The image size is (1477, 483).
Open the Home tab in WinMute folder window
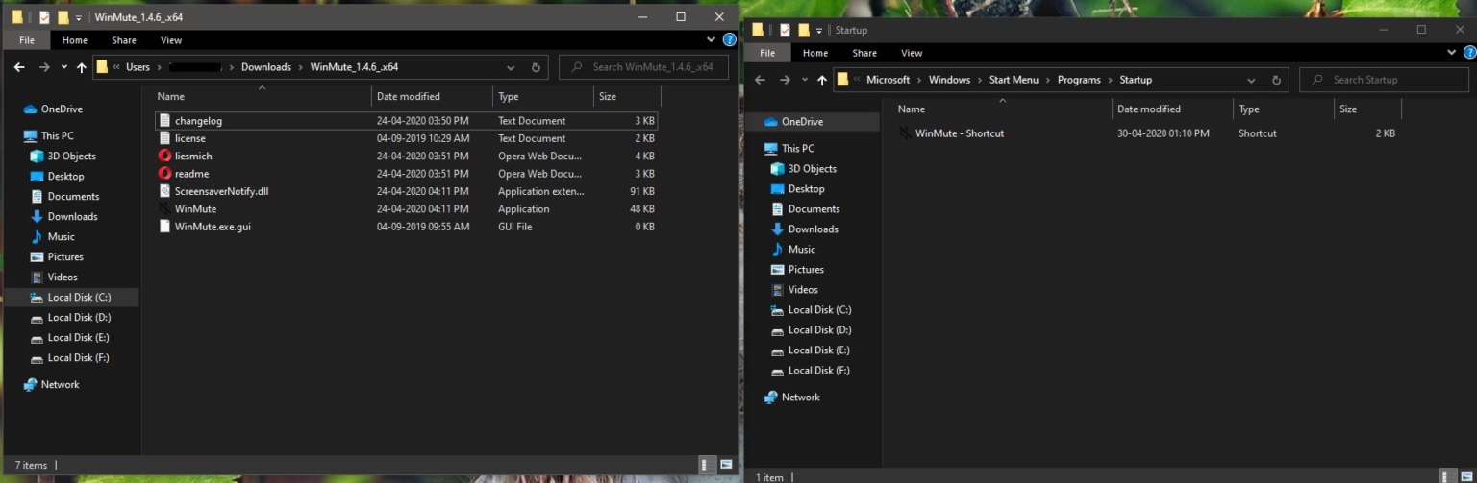coord(75,40)
